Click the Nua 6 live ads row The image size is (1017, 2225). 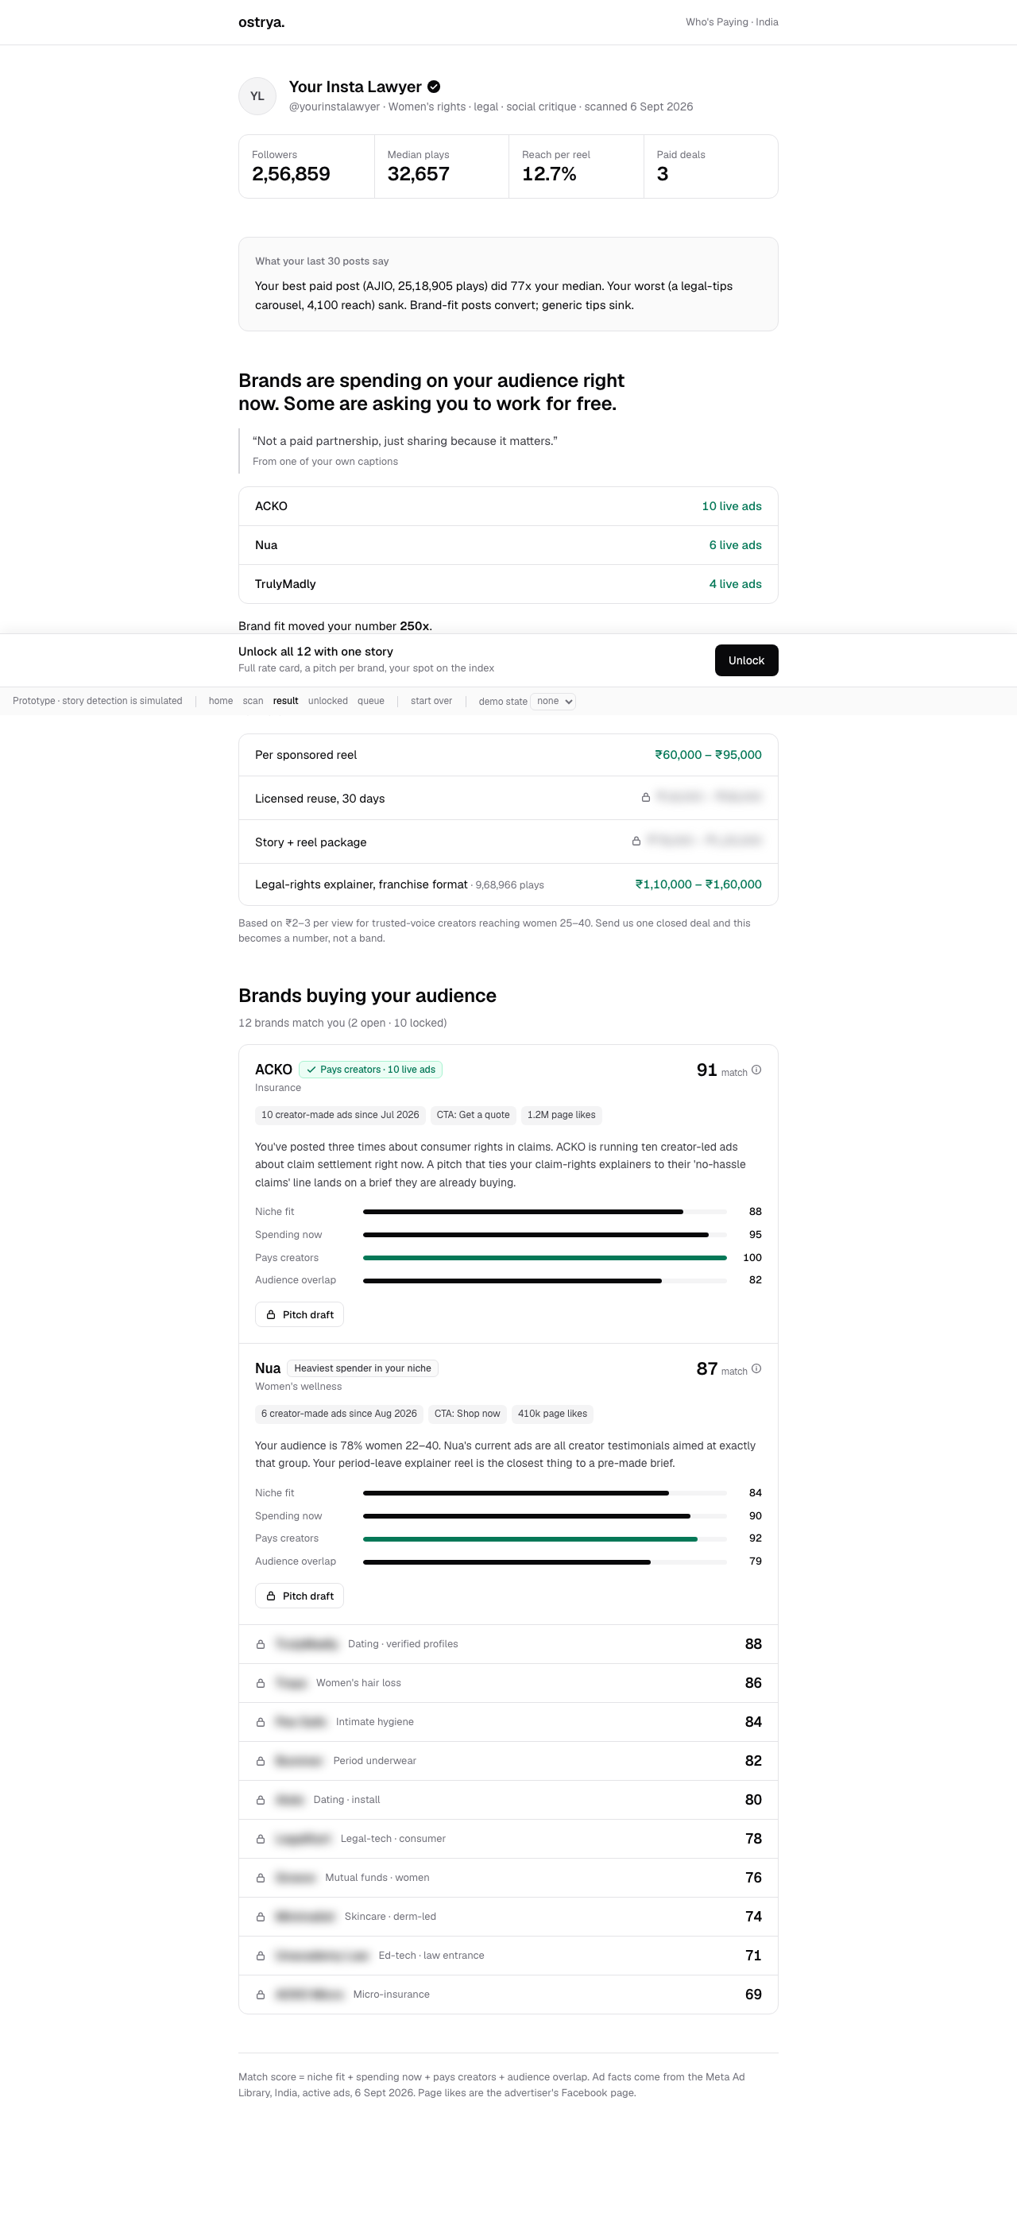pos(508,545)
